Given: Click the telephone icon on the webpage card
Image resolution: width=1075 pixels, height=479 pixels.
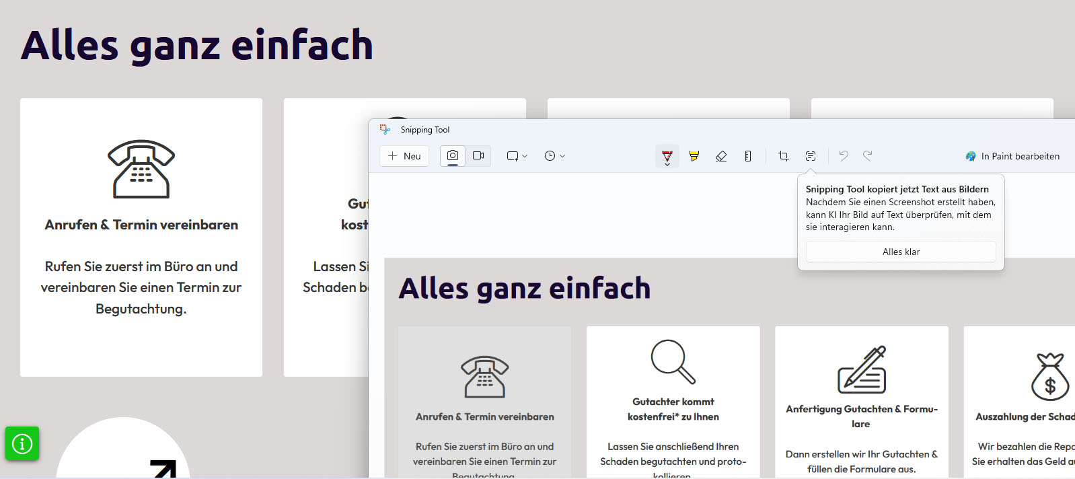Looking at the screenshot, I should (x=141, y=169).
